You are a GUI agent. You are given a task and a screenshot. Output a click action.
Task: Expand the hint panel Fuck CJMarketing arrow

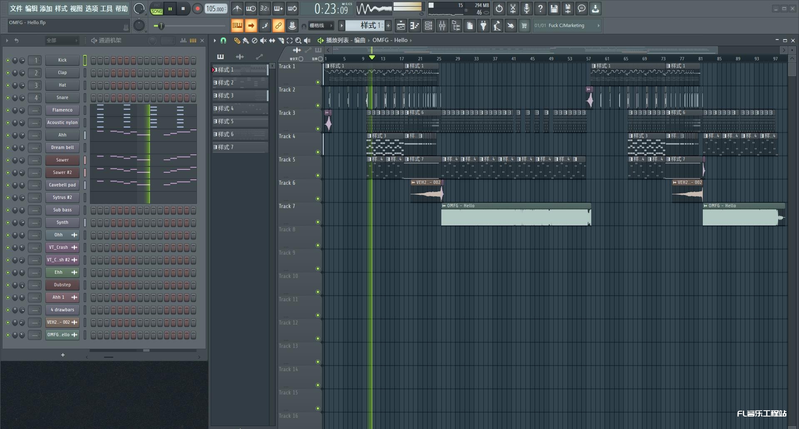tap(598, 26)
